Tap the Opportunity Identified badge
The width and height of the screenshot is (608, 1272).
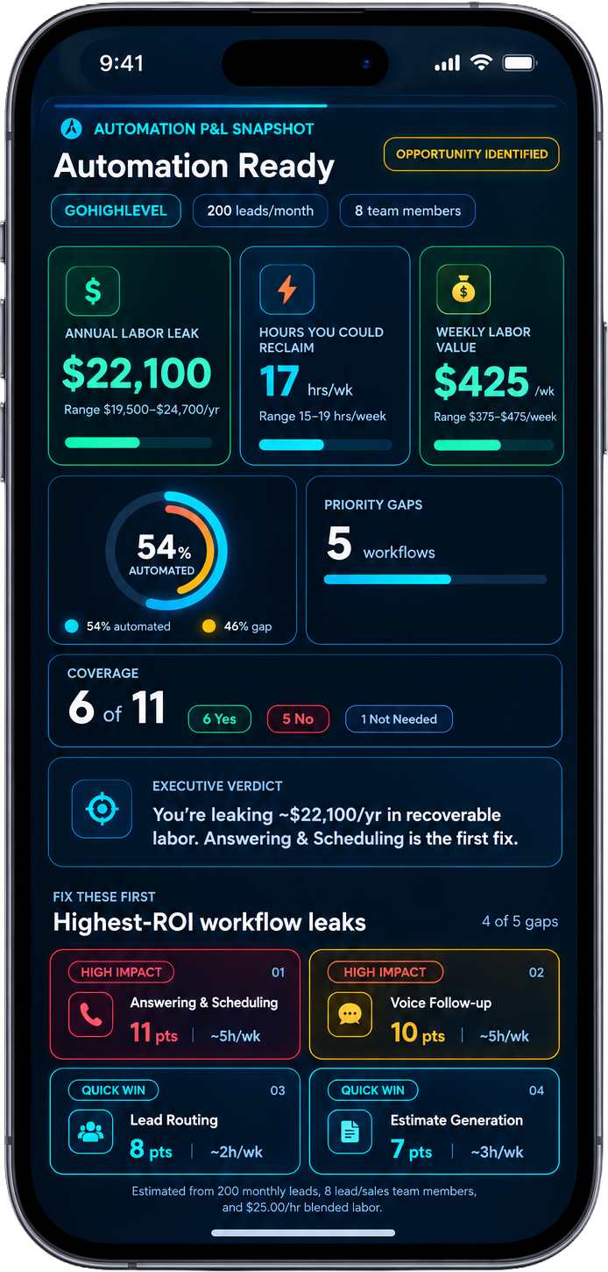[x=471, y=154]
